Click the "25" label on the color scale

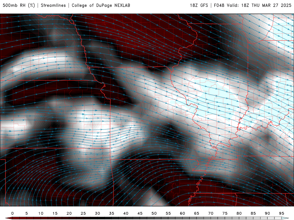(83, 213)
